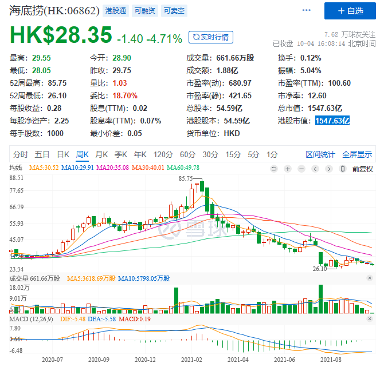Close the 成交量 volume panel
The image size is (380, 367).
pyautogui.click(x=370, y=278)
